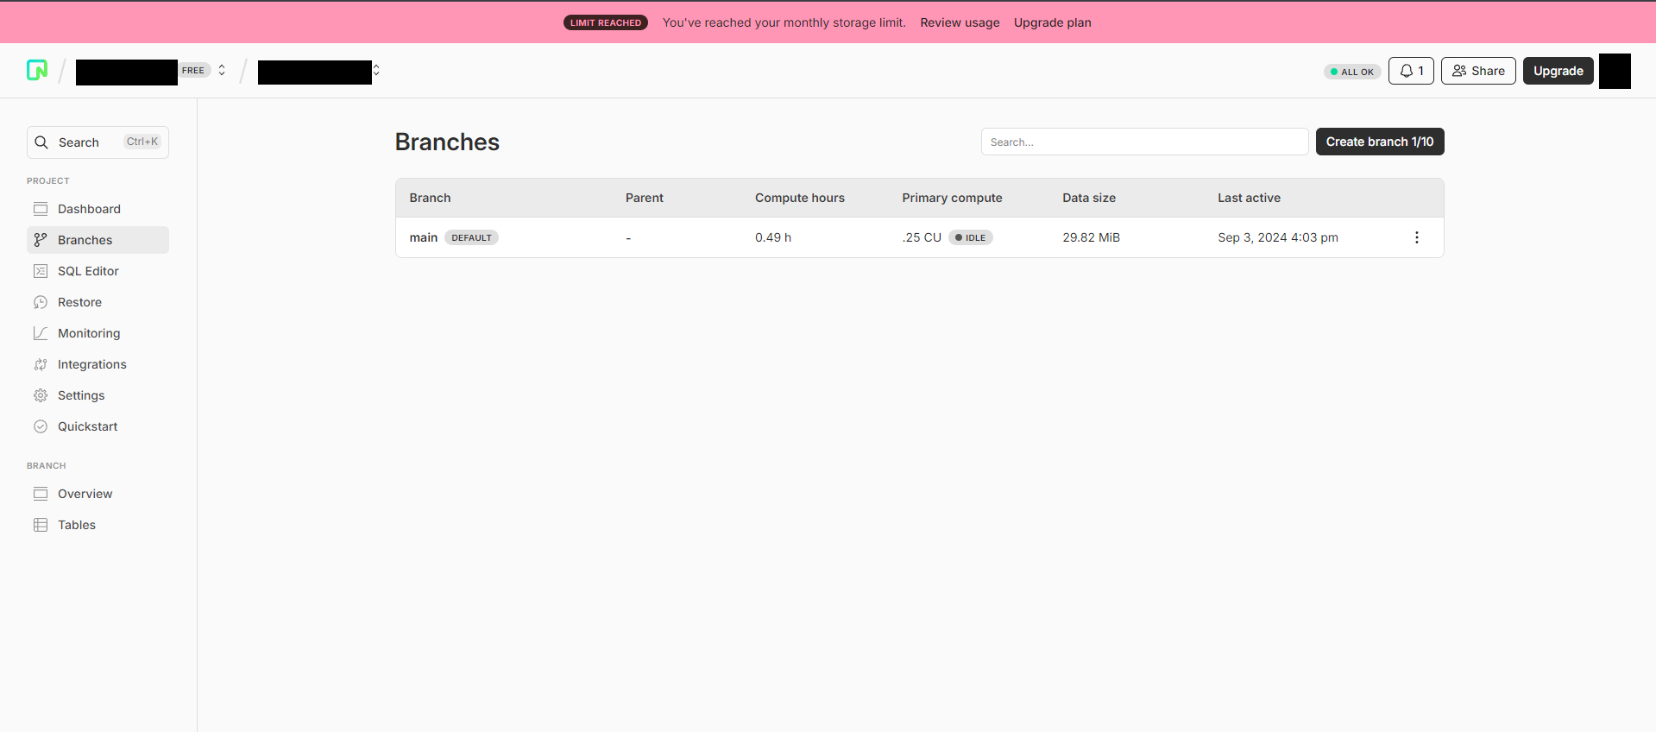Click the Last active column header
Image resolution: width=1656 pixels, height=732 pixels.
1249,198
